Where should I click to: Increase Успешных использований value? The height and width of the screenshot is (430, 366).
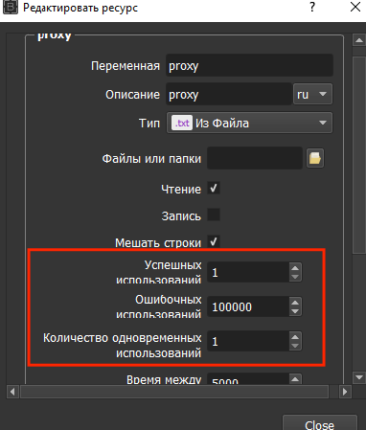[295, 268]
